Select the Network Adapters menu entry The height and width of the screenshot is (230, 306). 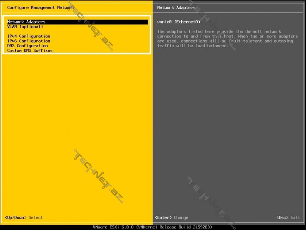click(x=78, y=22)
